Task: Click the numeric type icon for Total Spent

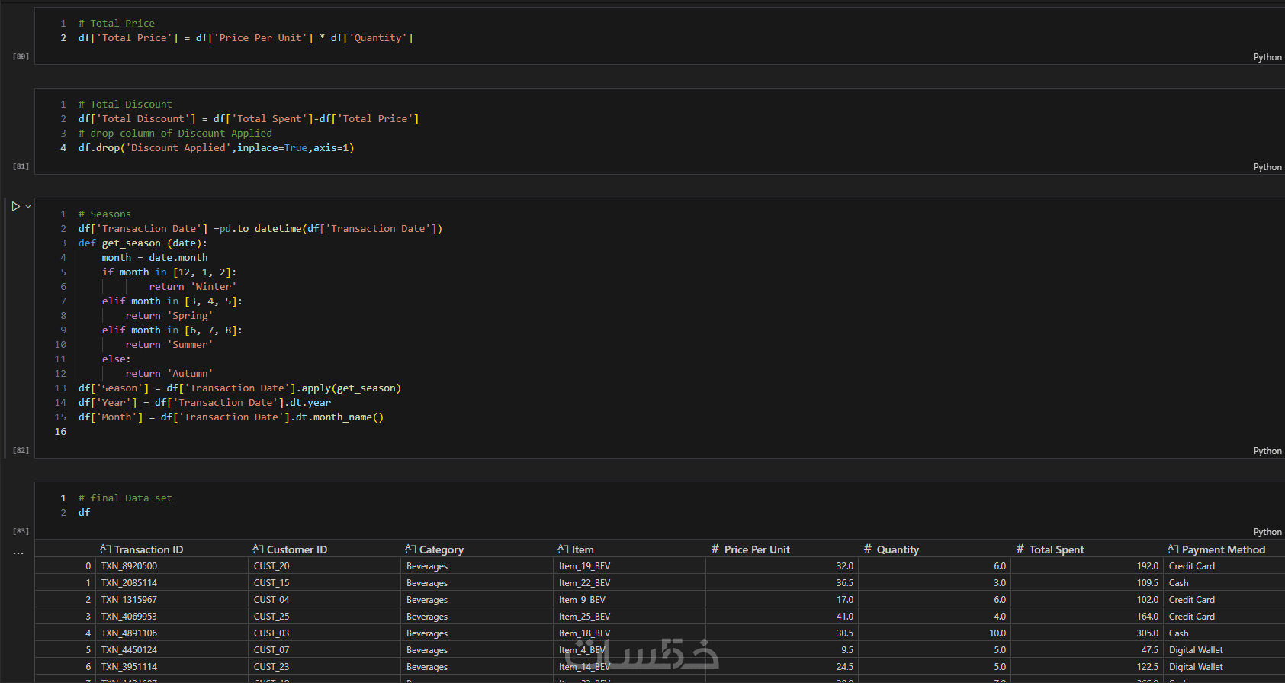Action: pyautogui.click(x=1020, y=549)
